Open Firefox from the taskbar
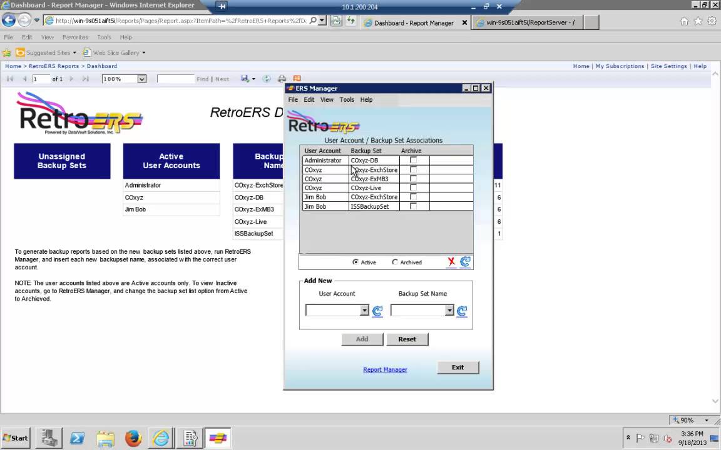Viewport: 721px width, 450px height. [x=133, y=438]
